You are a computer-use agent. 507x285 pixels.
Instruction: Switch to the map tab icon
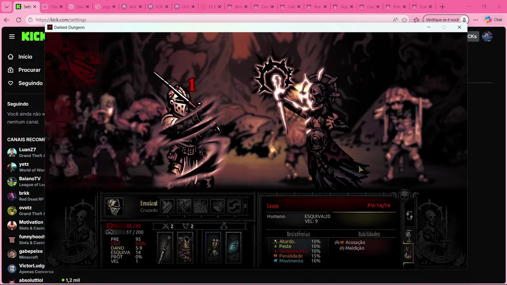(x=408, y=236)
